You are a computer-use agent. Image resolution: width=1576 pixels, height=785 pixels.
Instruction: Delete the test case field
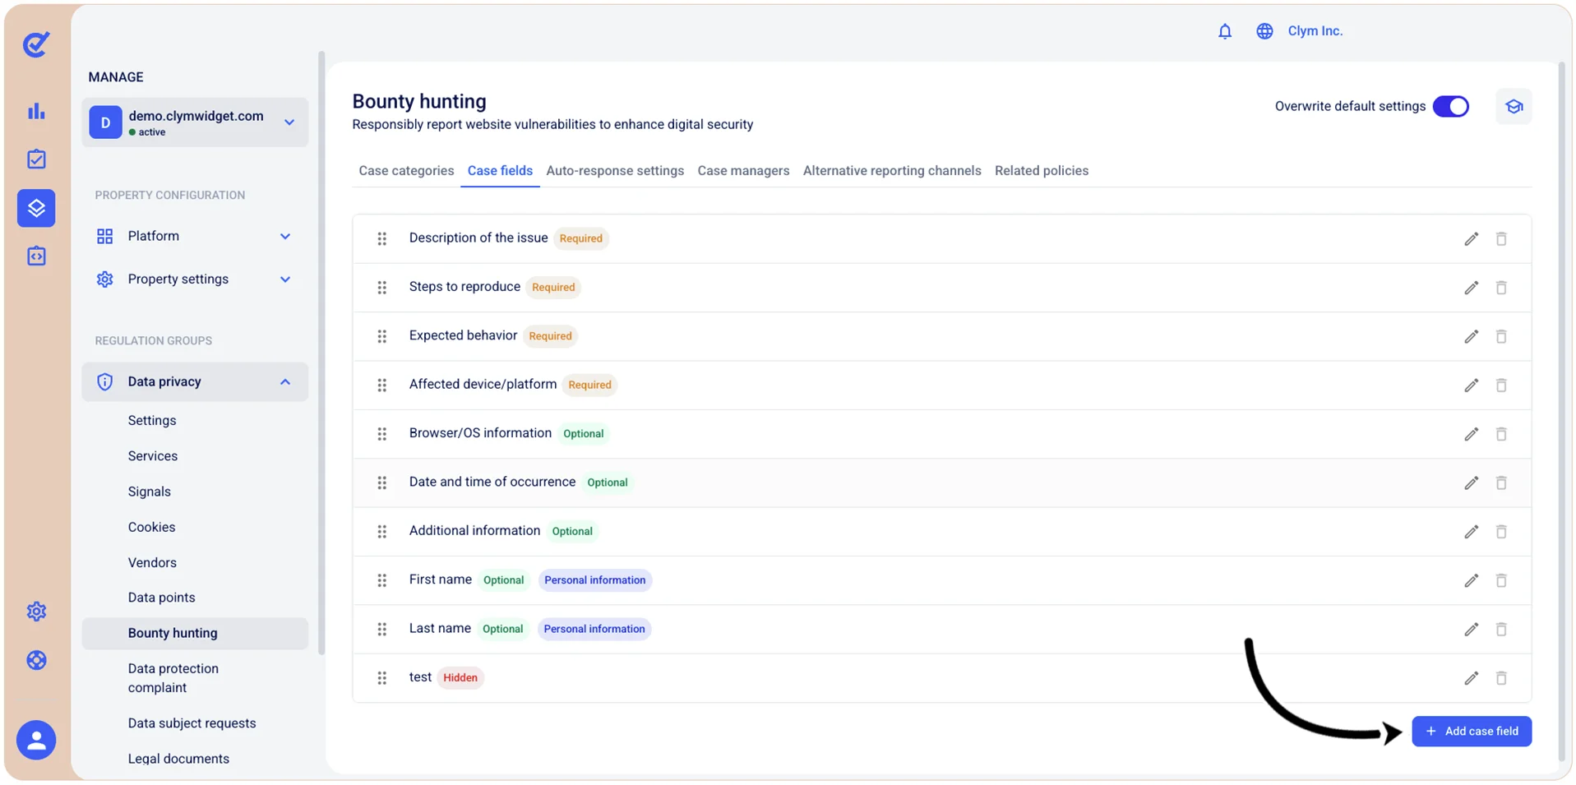tap(1501, 678)
